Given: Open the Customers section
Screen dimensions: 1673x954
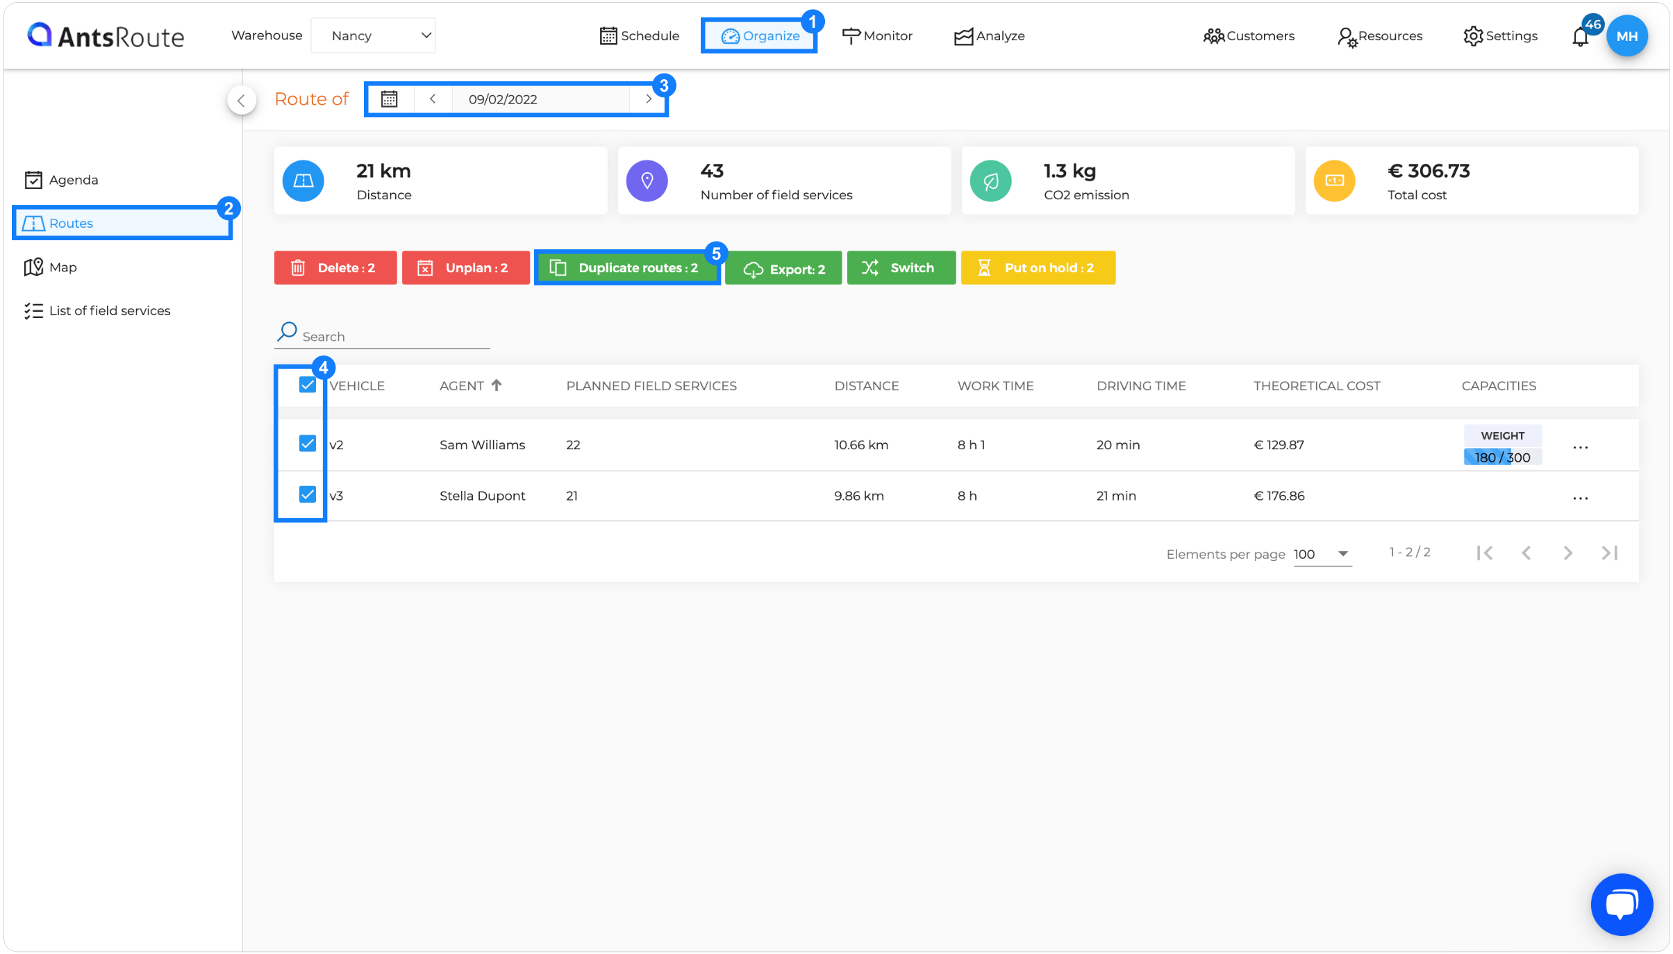Looking at the screenshot, I should pos(1249,36).
